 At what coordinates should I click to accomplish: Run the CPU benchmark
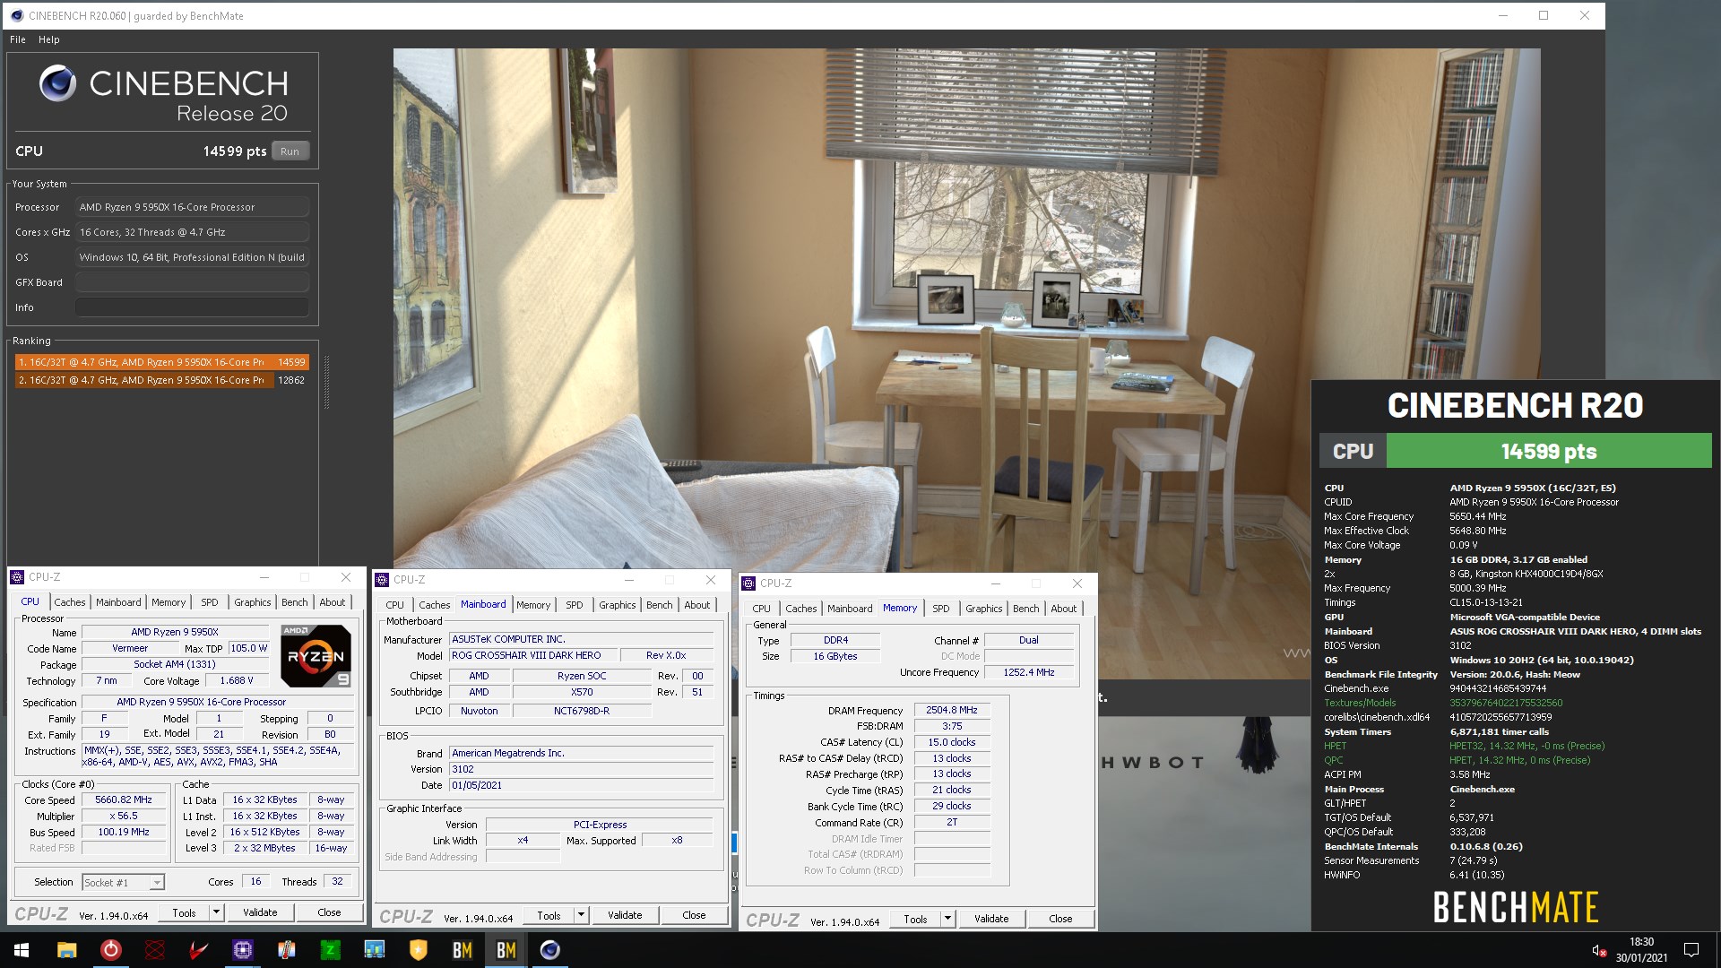290,151
